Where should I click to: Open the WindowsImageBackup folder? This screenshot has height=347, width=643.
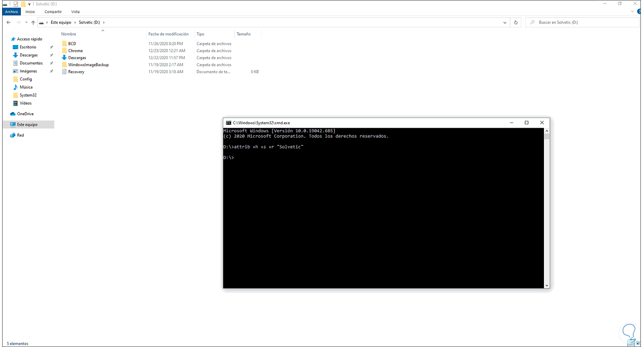click(x=88, y=65)
